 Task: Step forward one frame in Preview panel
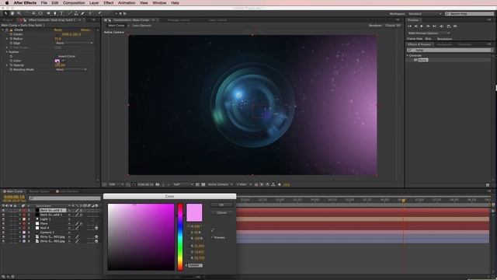(428, 26)
